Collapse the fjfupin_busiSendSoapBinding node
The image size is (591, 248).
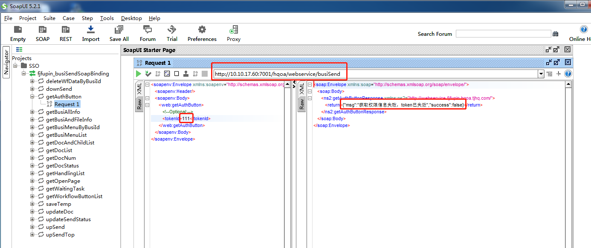pos(24,73)
